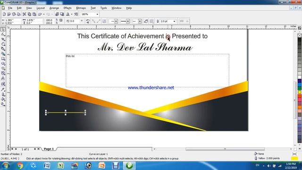The height and width of the screenshot is (170, 302).
Task: Select the Zoom tool in the toolbox
Action: click(3, 44)
